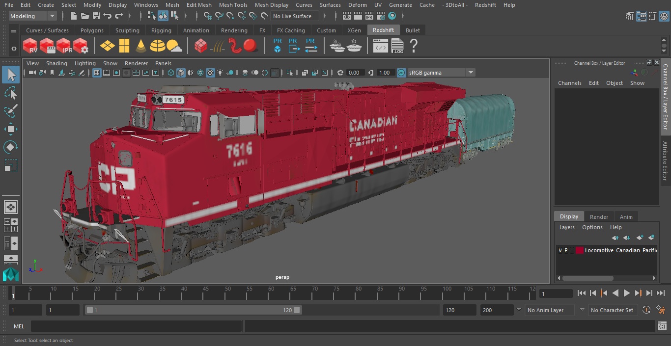Click the Redshift script code window icon

[x=381, y=46]
